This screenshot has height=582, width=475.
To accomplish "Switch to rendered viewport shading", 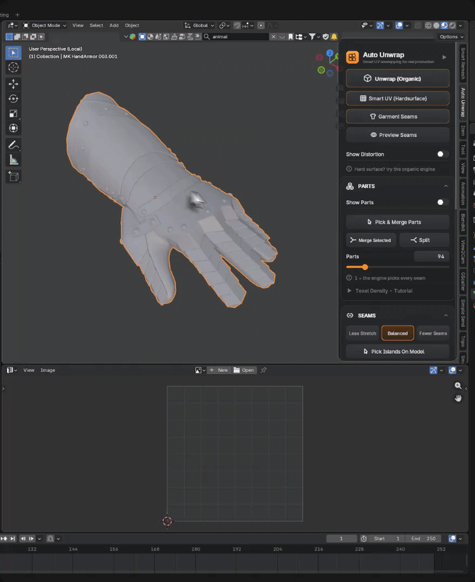I will click(452, 26).
